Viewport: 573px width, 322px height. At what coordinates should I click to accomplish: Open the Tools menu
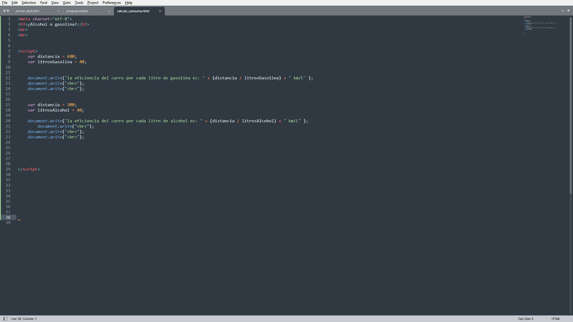[x=79, y=3]
